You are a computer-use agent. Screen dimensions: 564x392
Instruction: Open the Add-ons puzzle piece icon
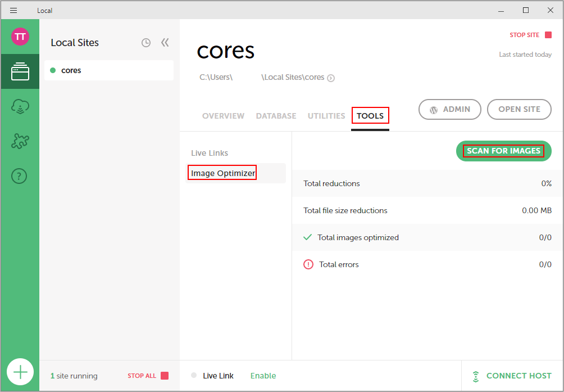point(20,141)
